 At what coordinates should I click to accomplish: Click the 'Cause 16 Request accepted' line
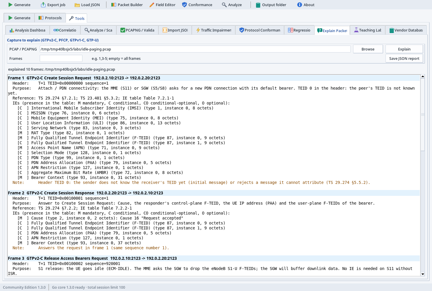click(x=100, y=218)
